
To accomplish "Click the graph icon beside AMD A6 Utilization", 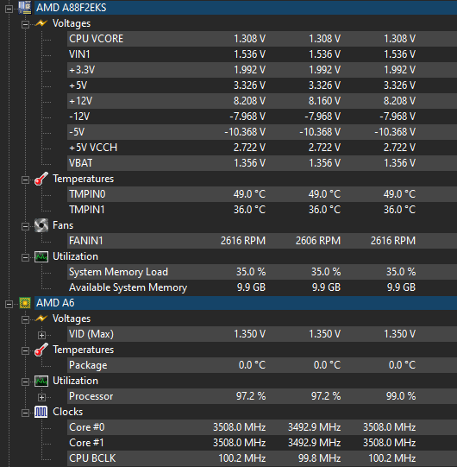I will point(41,381).
